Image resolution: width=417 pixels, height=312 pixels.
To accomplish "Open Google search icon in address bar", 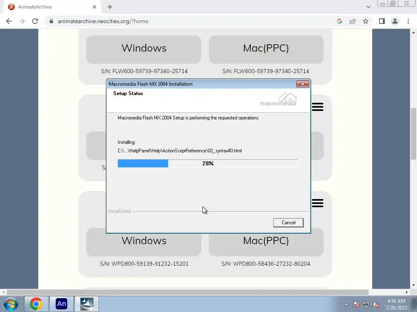I will pyautogui.click(x=339, y=21).
